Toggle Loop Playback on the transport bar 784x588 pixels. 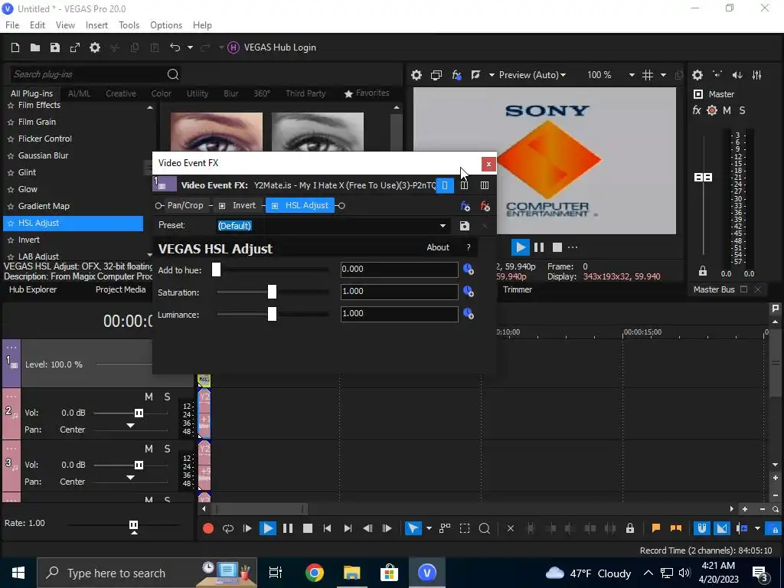point(228,528)
